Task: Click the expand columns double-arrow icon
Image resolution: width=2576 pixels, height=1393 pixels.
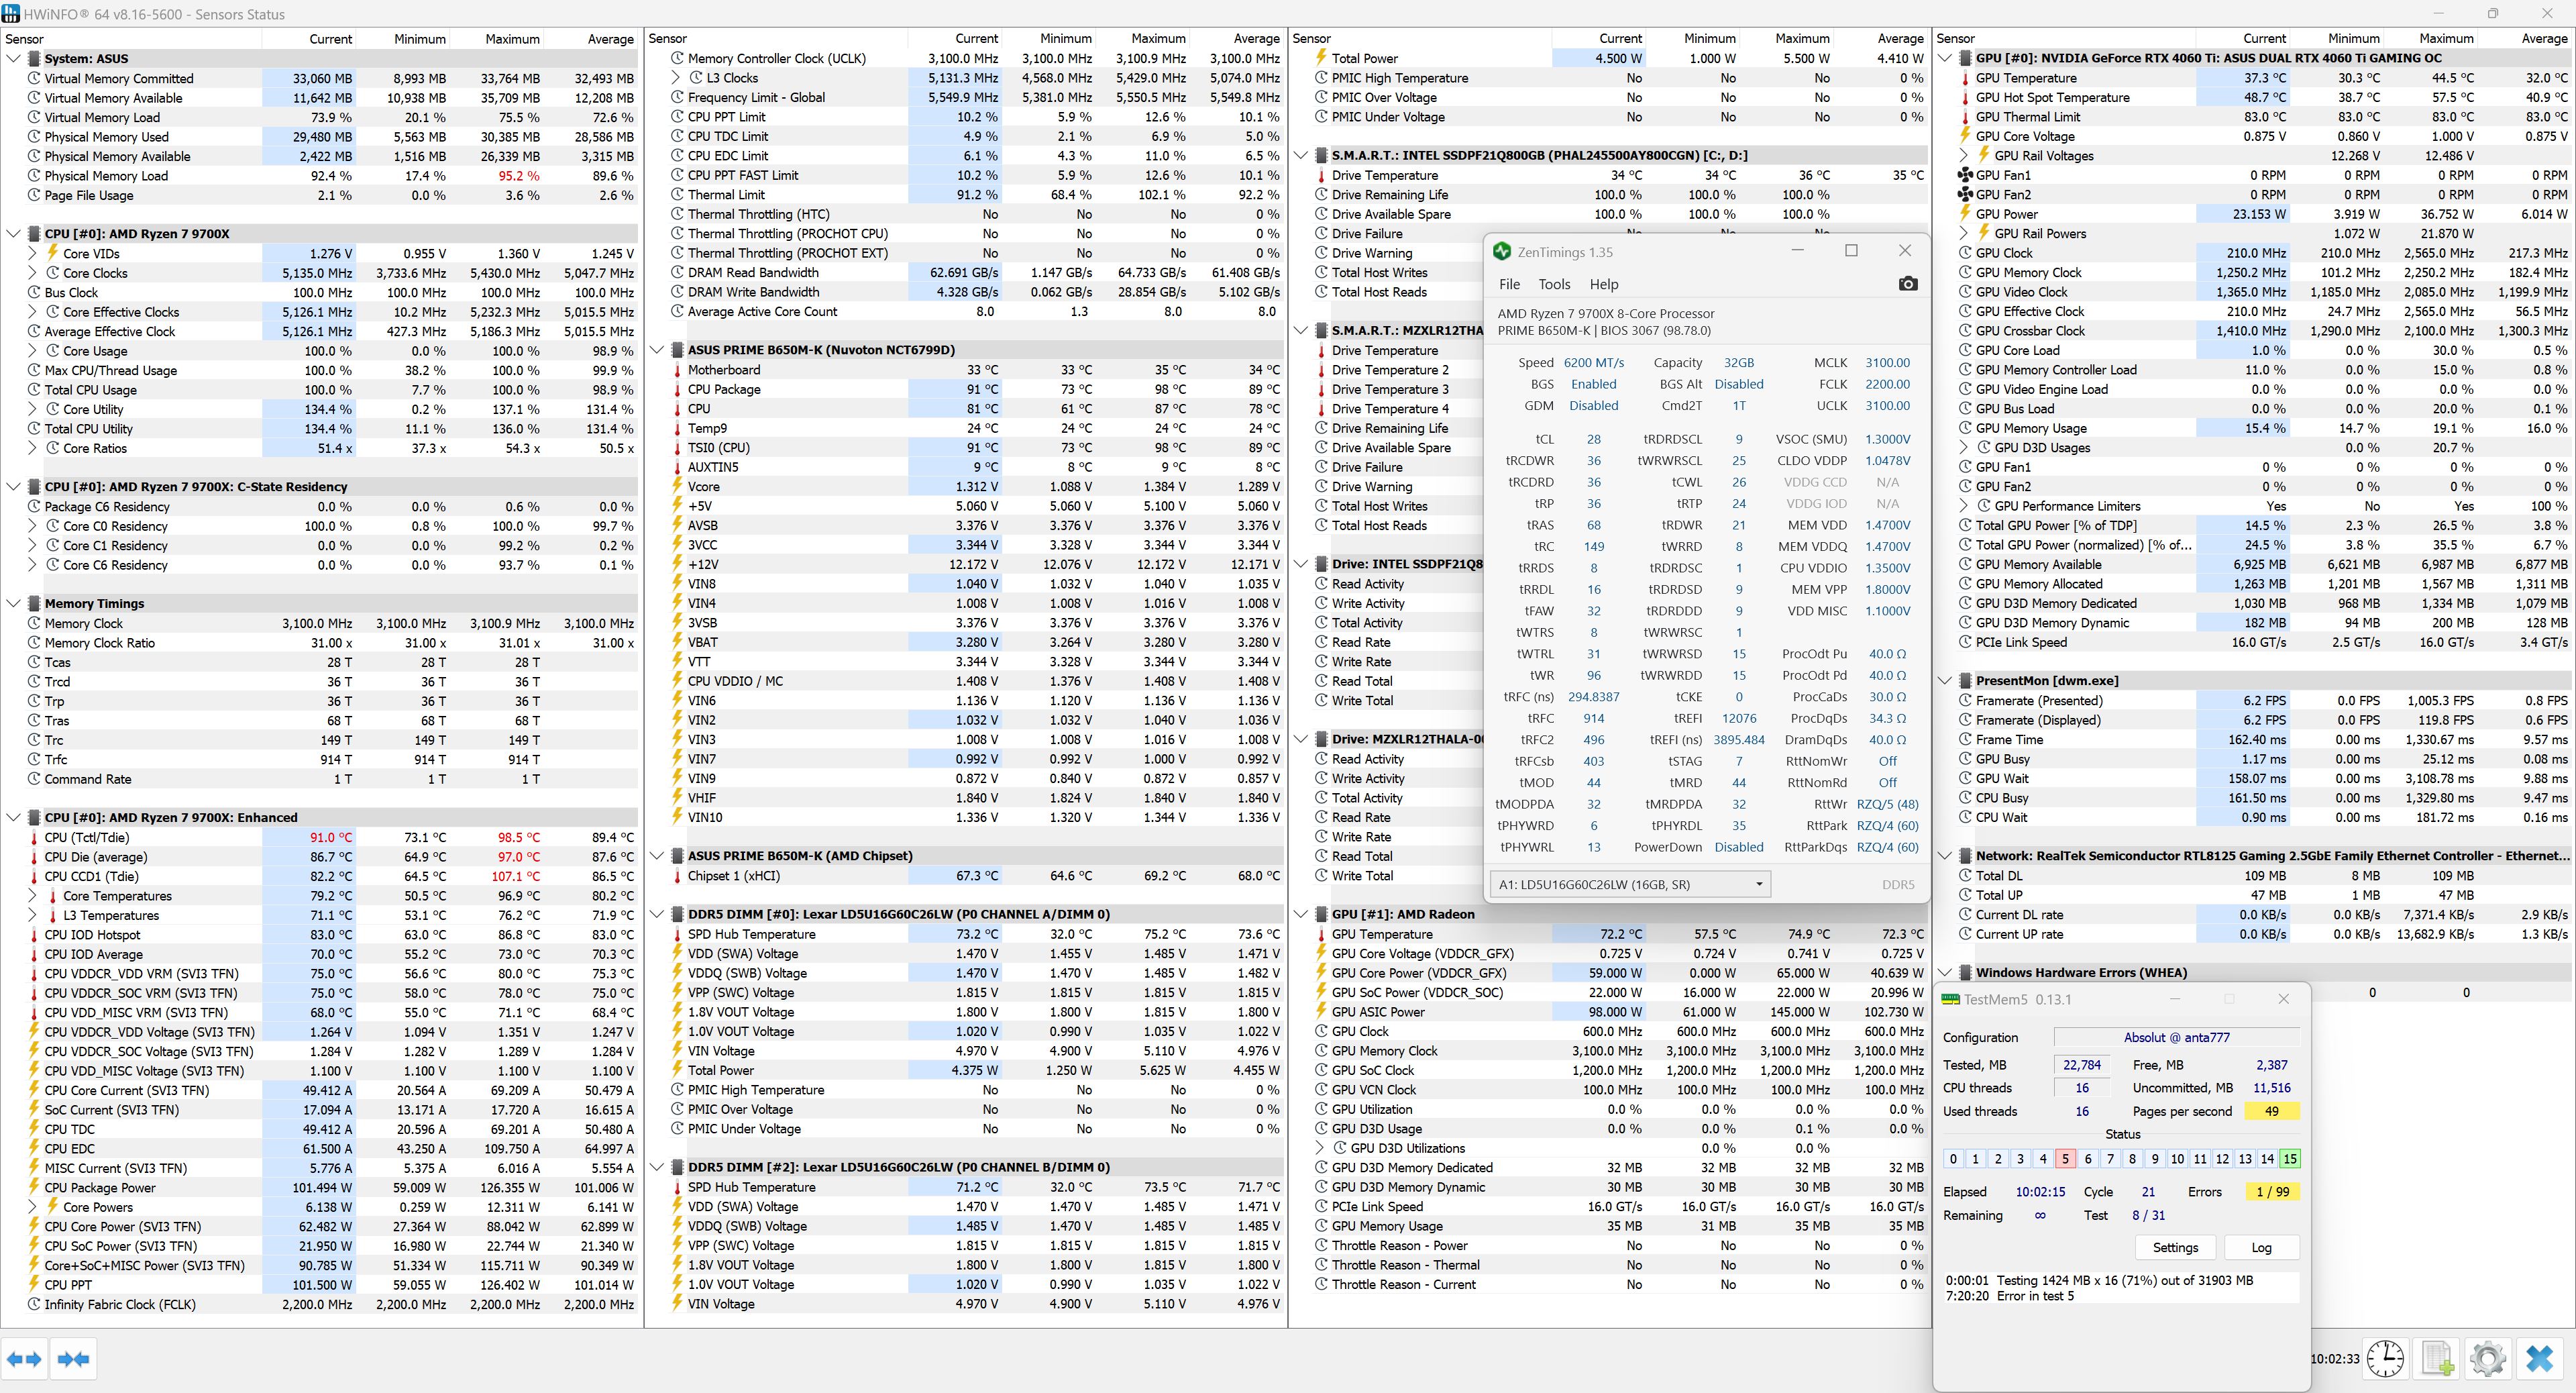Action: point(24,1359)
